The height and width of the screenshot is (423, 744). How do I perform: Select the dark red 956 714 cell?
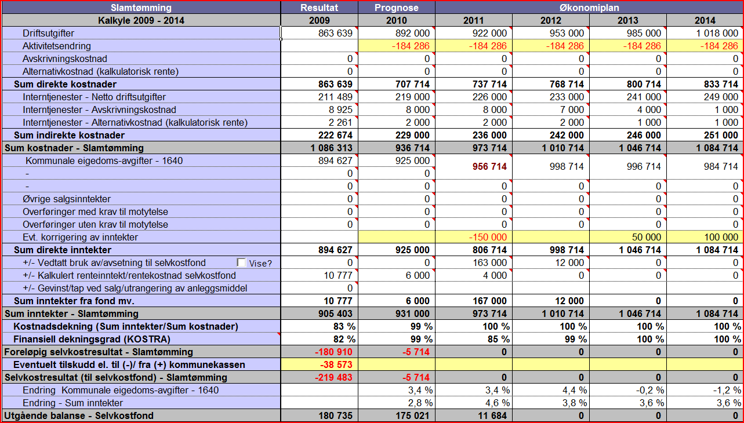tap(474, 167)
